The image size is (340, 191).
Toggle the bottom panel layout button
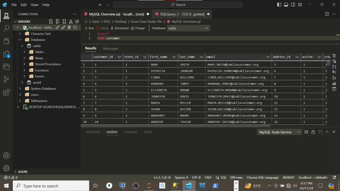point(286,4)
